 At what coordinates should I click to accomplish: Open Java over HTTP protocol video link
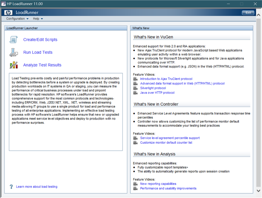157,93
